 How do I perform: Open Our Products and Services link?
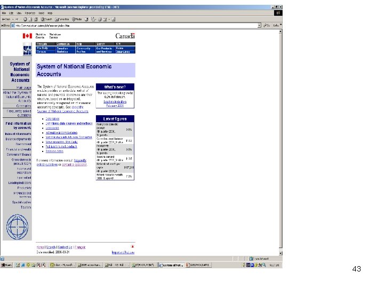(x=104, y=50)
